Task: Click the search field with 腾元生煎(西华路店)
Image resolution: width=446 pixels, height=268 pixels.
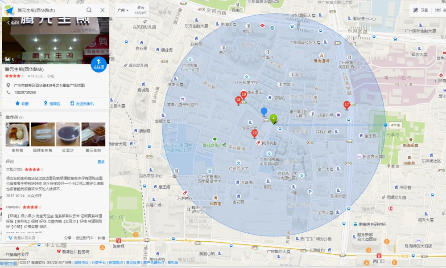Action: click(50, 10)
